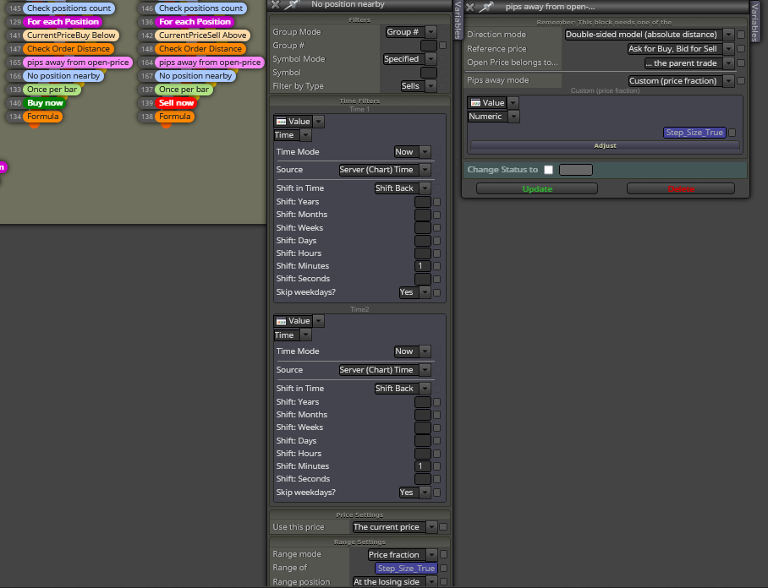The image size is (768, 588).
Task: Click Time2 Shift: Minutes input field
Action: coord(422,466)
